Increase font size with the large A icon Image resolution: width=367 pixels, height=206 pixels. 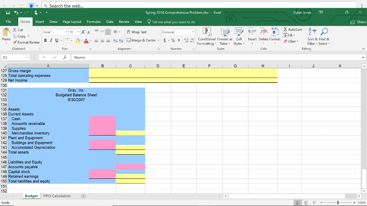[x=83, y=32]
